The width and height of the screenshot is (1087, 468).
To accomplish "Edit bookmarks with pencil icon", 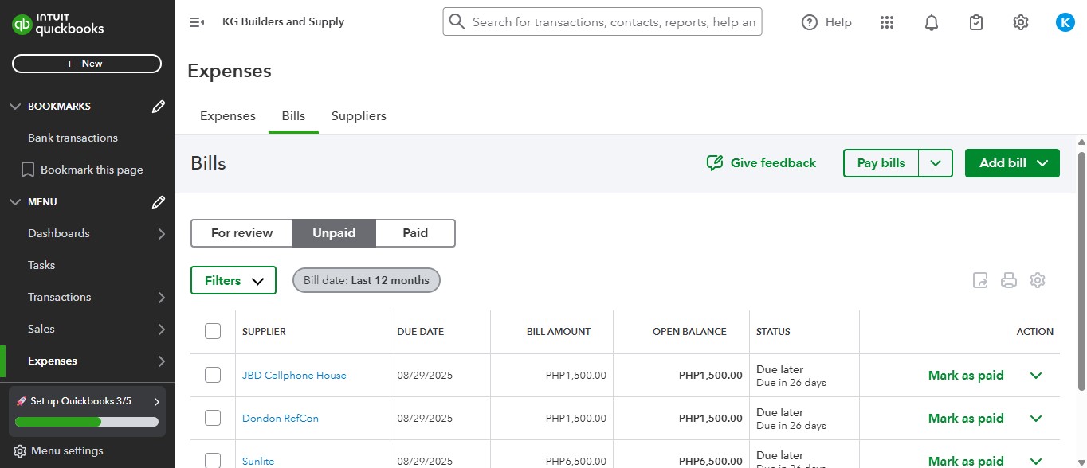I will [x=159, y=107].
